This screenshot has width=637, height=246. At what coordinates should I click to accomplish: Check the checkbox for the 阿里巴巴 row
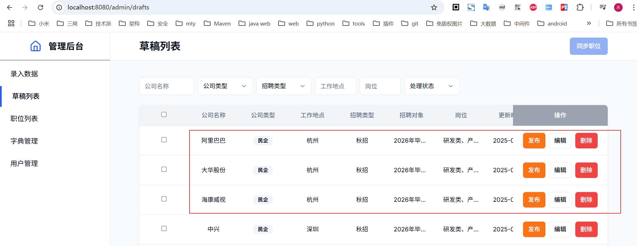pyautogui.click(x=164, y=140)
